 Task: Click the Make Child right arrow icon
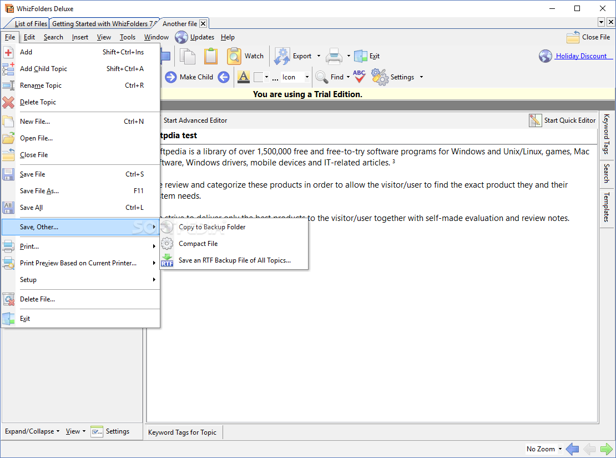coord(171,77)
